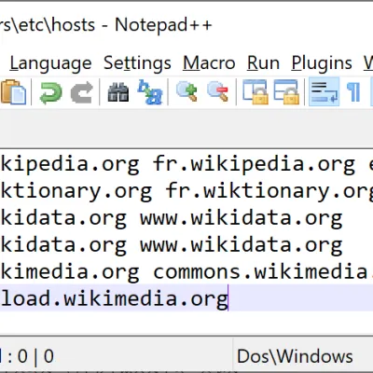This screenshot has height=373, width=373.
Task: Click on 'commons.wikimedia' in the fifth line
Action: point(260,271)
